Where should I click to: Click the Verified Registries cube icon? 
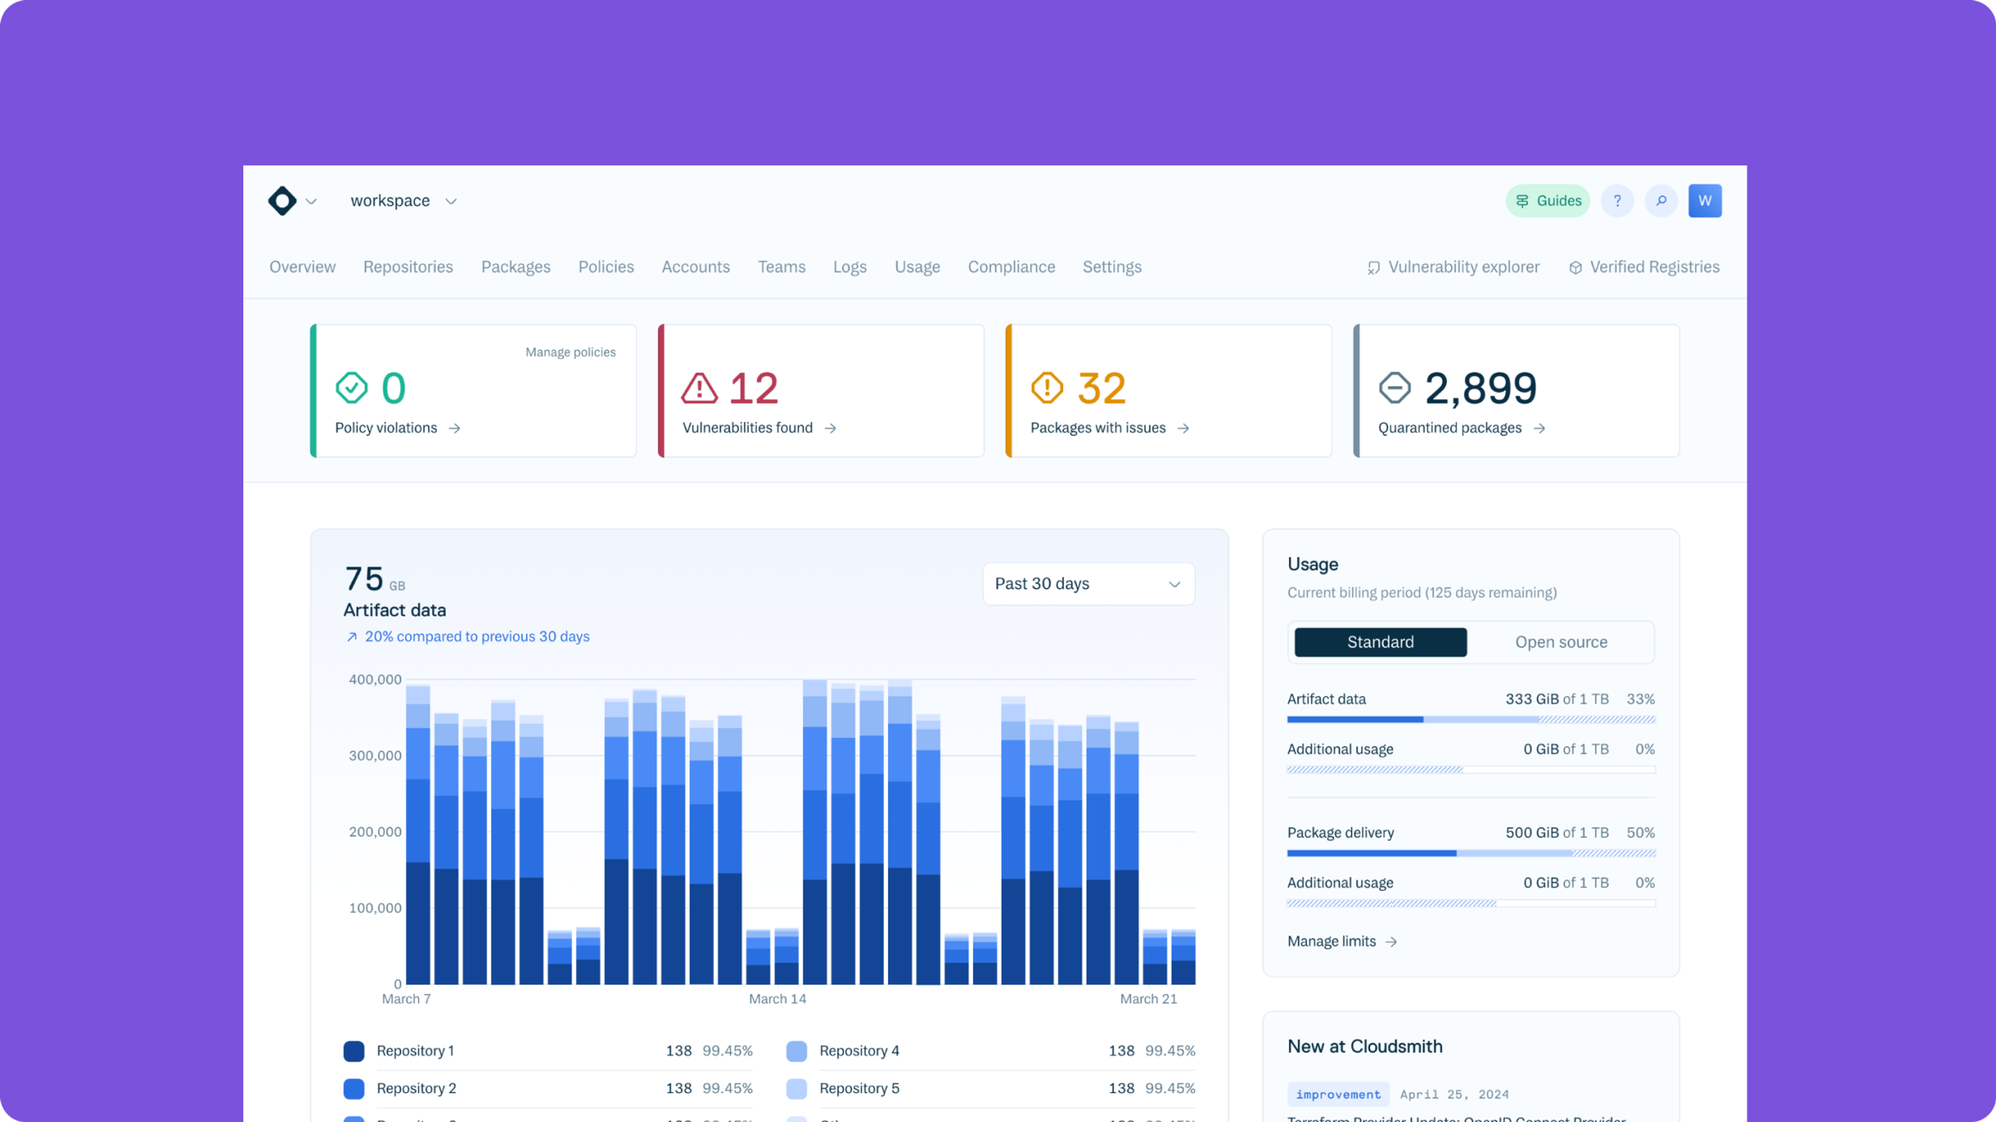1575,267
